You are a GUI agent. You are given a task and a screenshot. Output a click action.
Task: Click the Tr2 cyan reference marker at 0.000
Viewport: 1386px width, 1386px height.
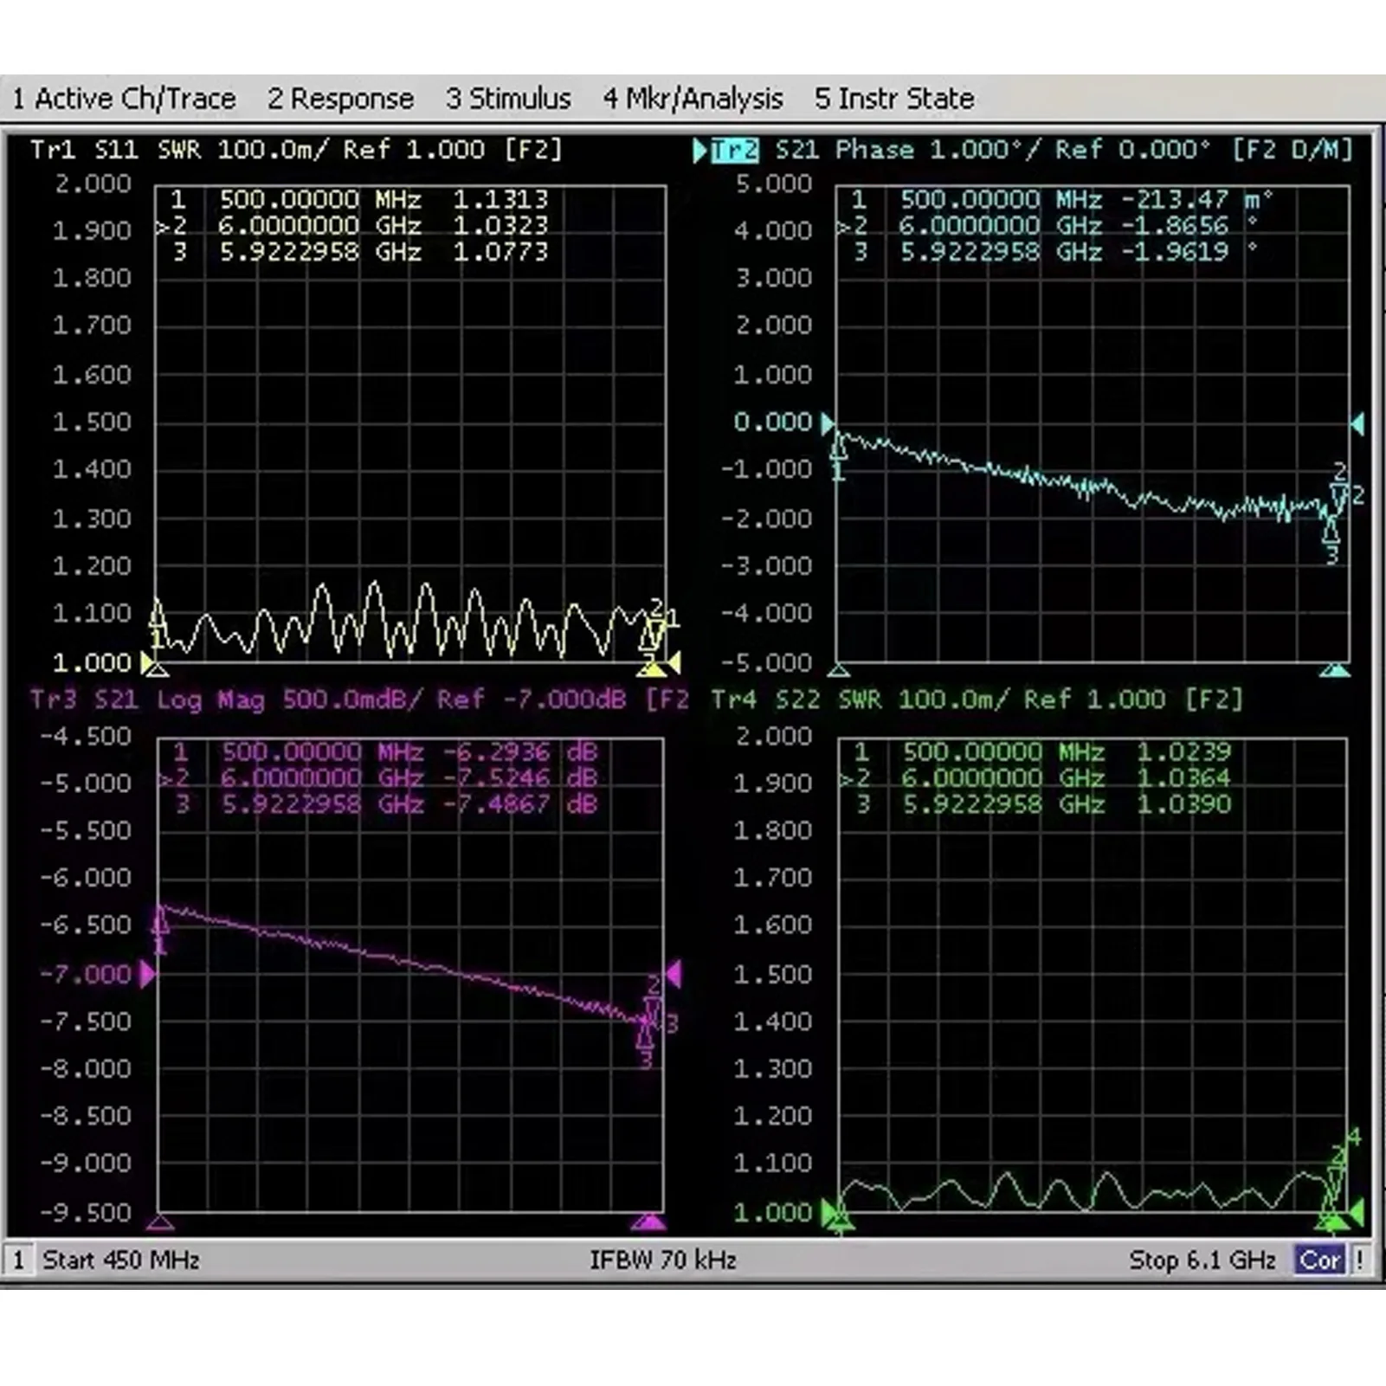coord(828,423)
